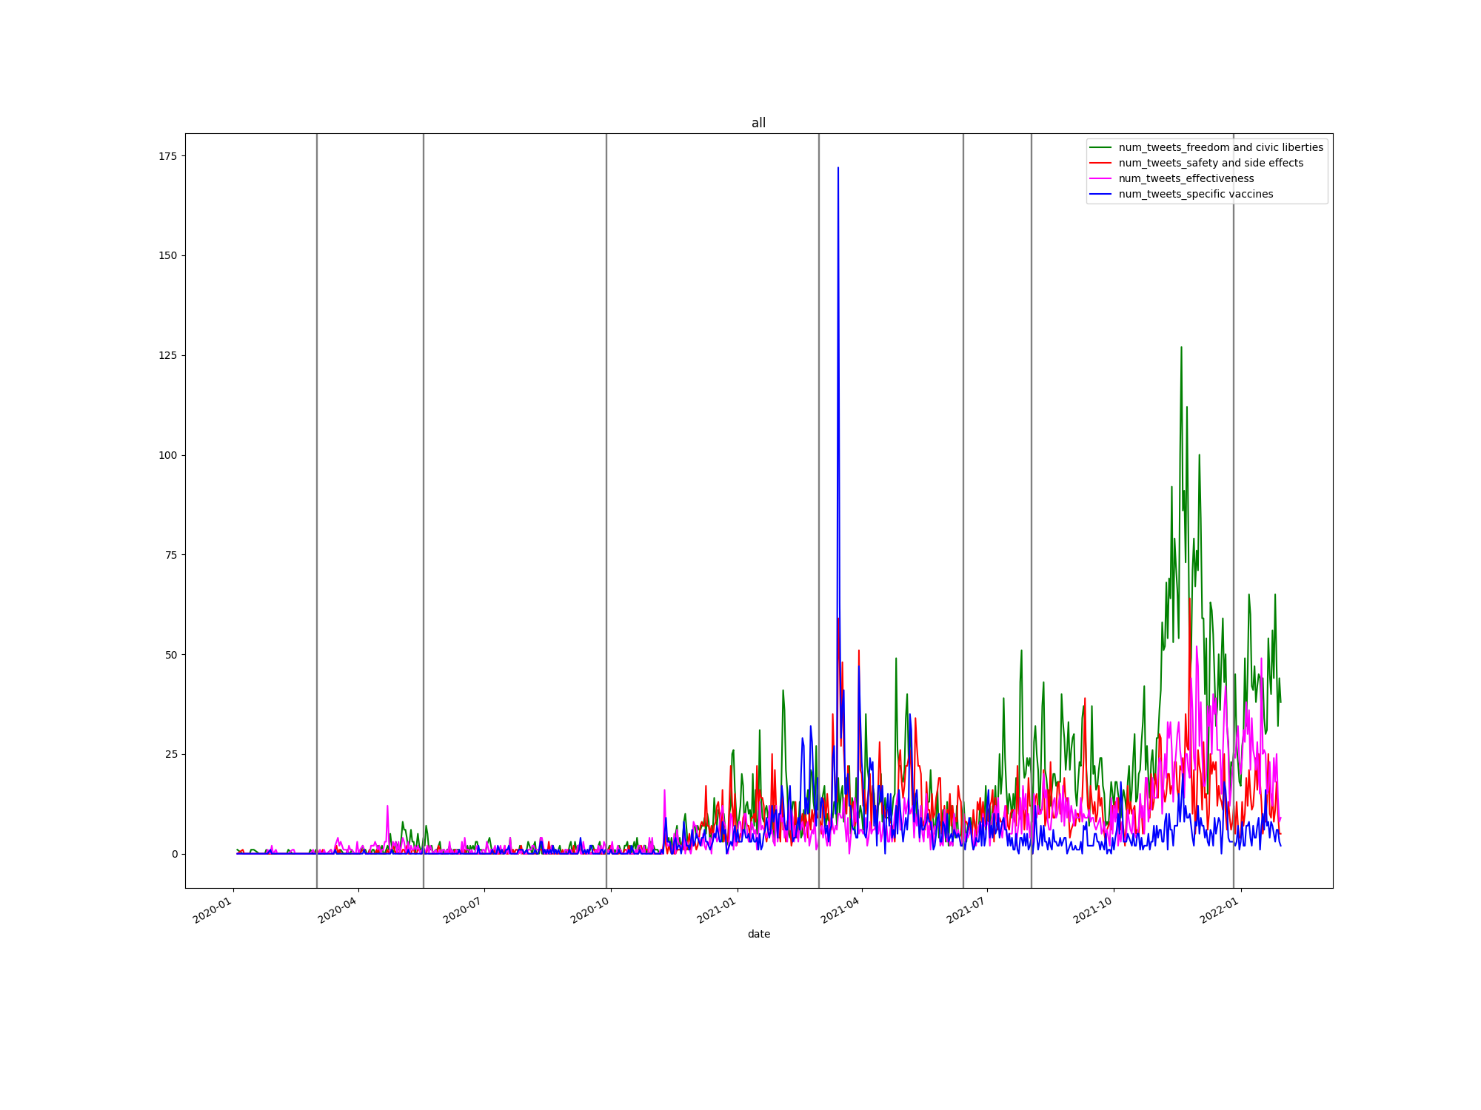Click the top of the tall blue spike
1481x1110 pixels.
[x=838, y=169]
